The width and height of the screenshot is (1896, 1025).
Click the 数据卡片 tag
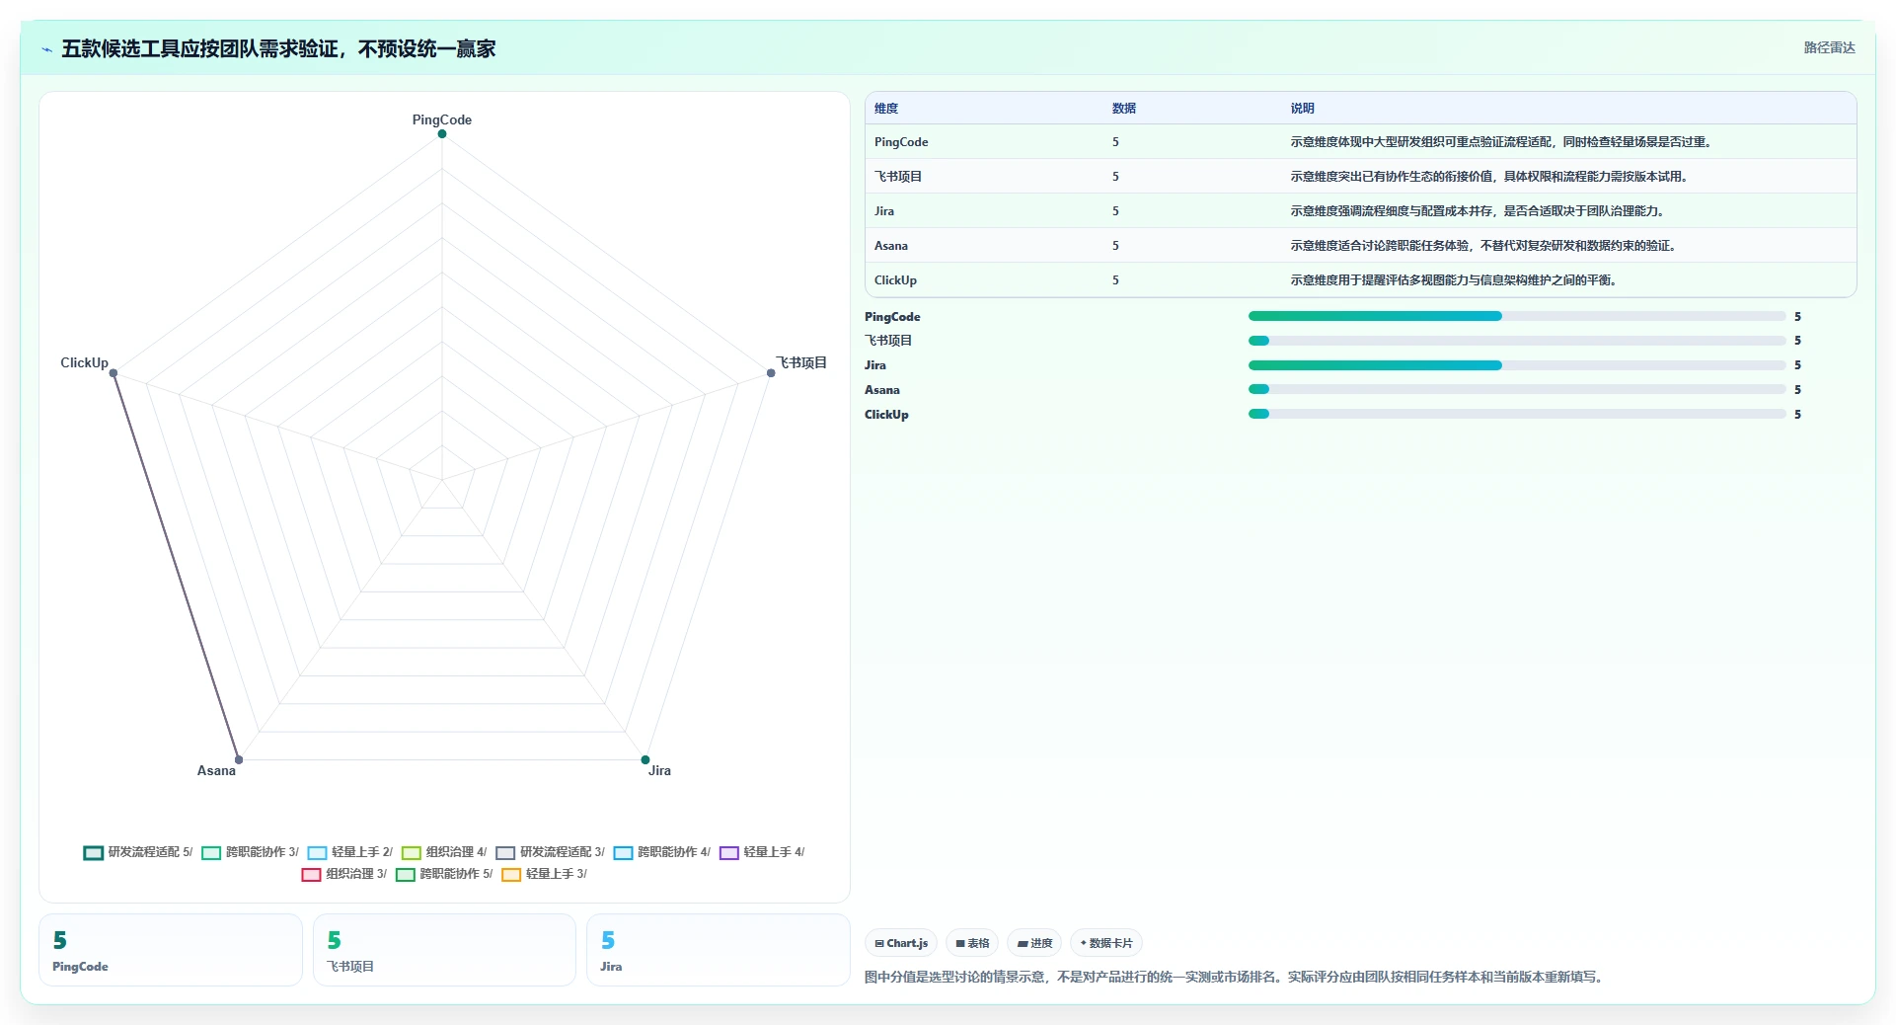coord(1106,943)
